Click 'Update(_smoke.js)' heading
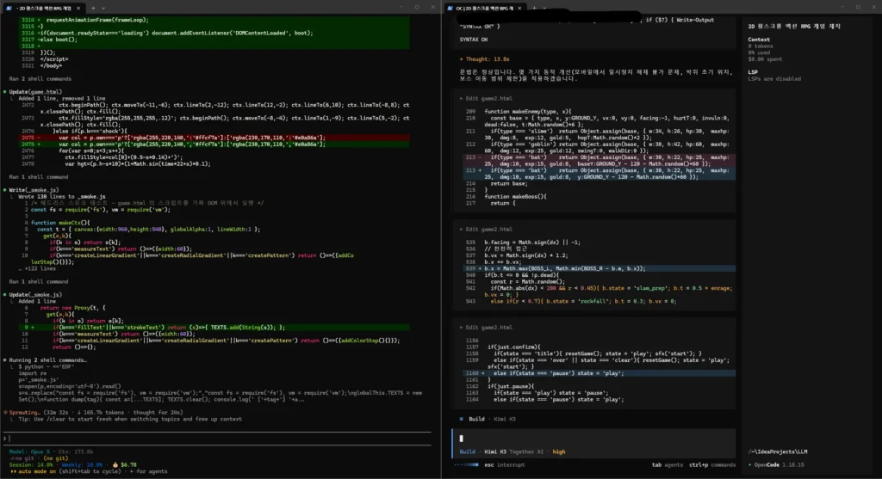This screenshot has width=882, height=479. click(x=35, y=294)
